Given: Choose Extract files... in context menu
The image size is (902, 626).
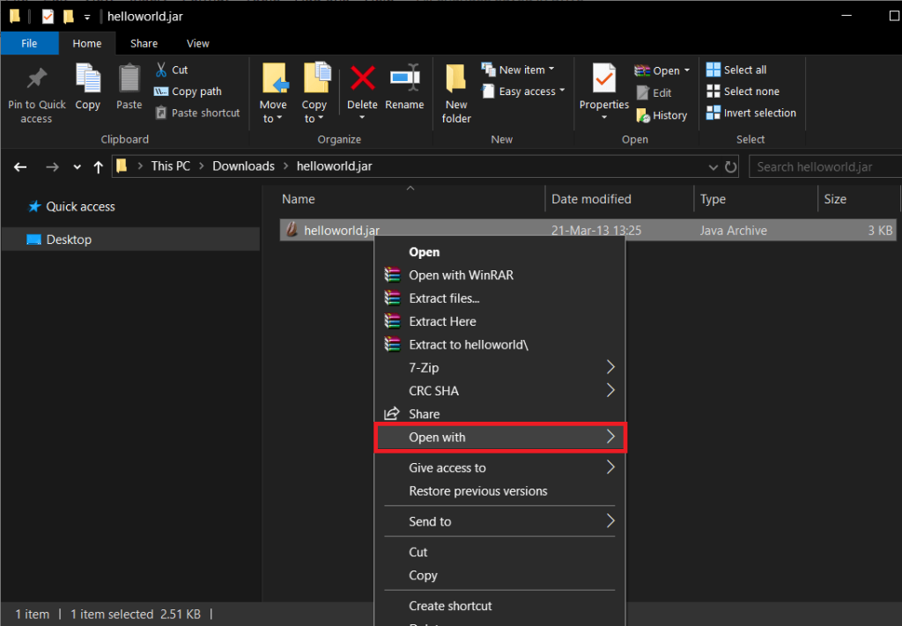Looking at the screenshot, I should click(499, 298).
